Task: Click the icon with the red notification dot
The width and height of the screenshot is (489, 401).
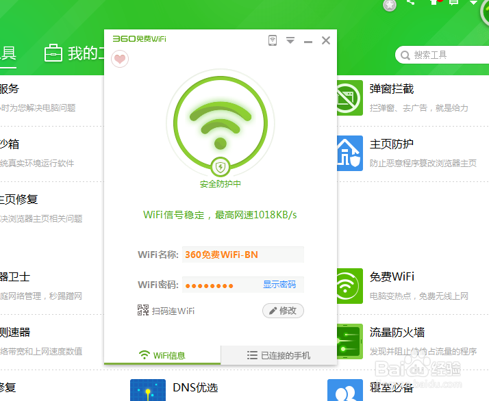Action: (x=436, y=2)
